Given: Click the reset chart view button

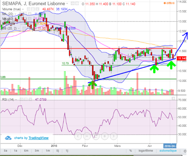Looking at the screenshot, I should pos(96,136).
